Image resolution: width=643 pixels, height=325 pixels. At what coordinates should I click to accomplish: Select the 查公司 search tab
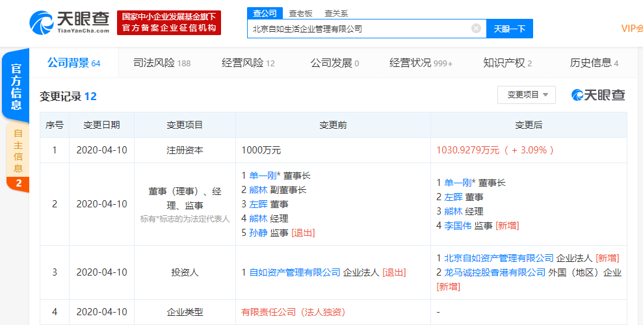click(x=265, y=13)
